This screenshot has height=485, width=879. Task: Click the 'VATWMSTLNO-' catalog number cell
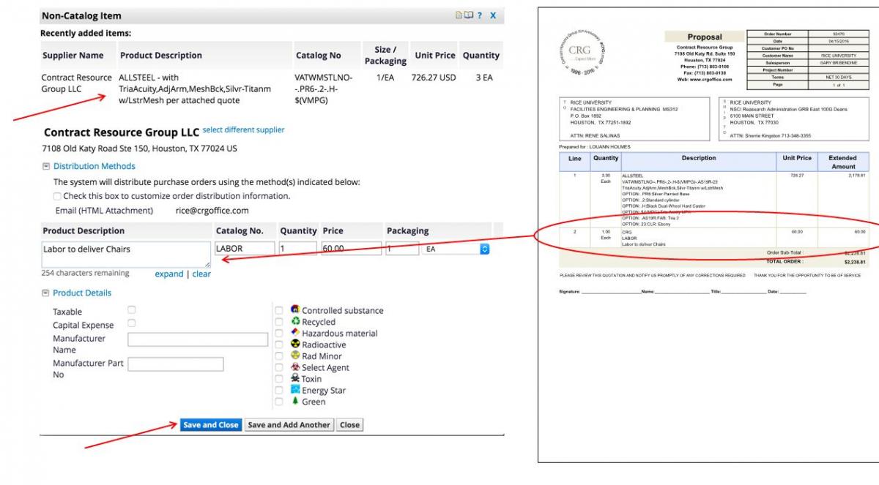click(x=323, y=89)
